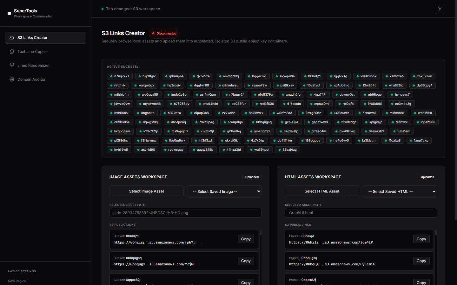Open the S3 Links Creator tab

click(45, 38)
